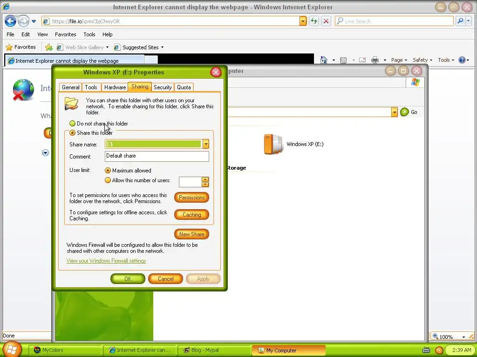Open the Tools menu in menu bar
The width and height of the screenshot is (477, 357).
click(x=89, y=34)
